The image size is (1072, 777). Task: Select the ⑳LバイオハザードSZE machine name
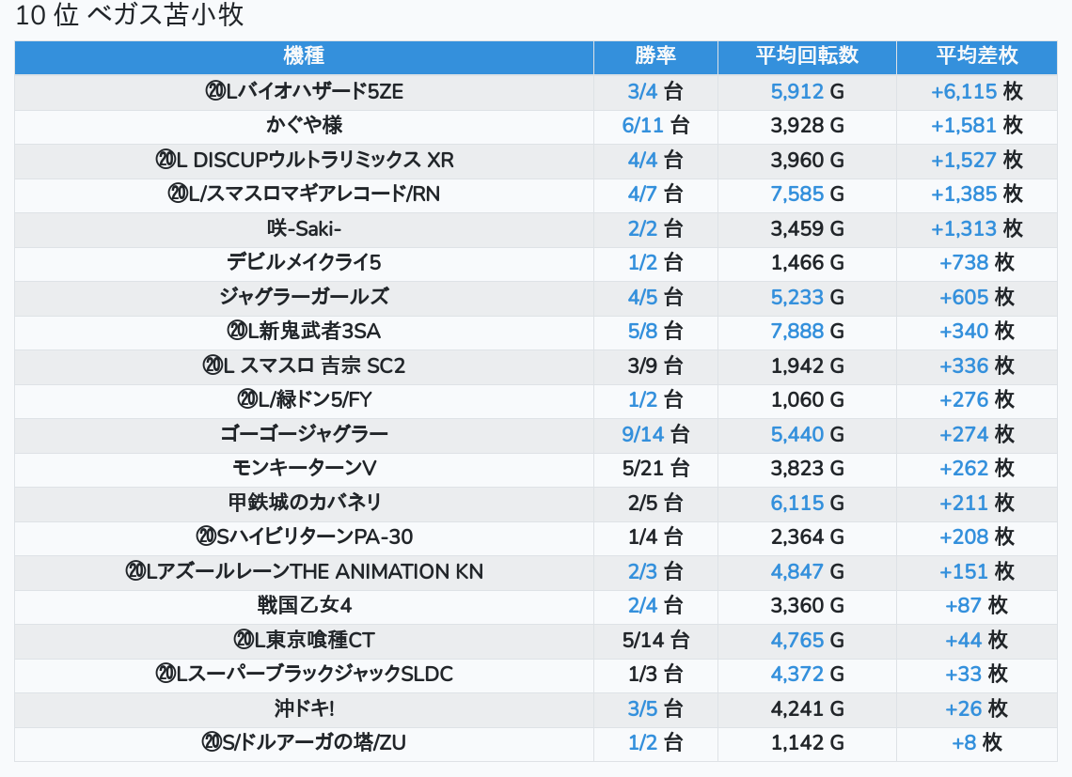(304, 91)
